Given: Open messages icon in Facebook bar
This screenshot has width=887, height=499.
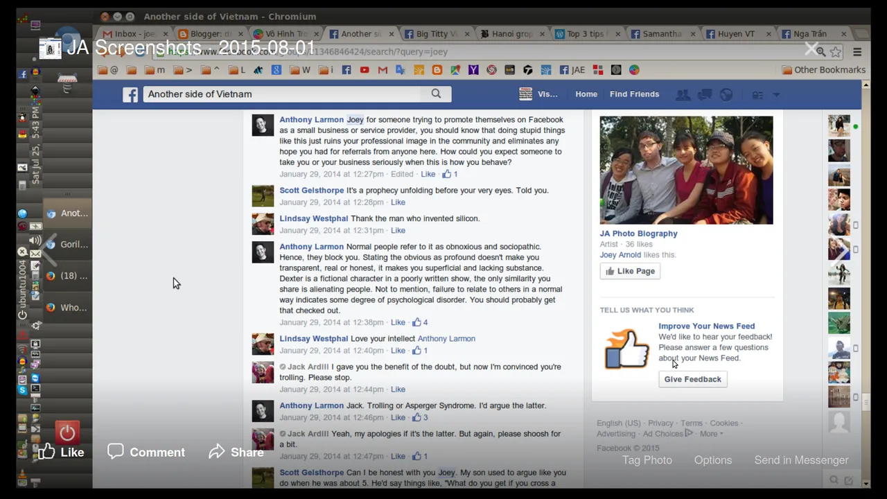Looking at the screenshot, I should click(705, 95).
